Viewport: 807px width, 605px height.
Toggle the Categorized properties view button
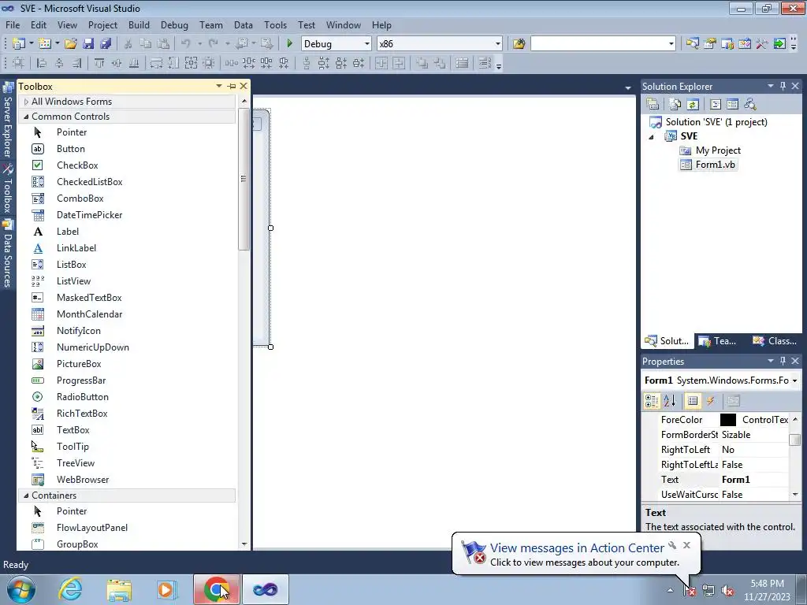point(652,401)
